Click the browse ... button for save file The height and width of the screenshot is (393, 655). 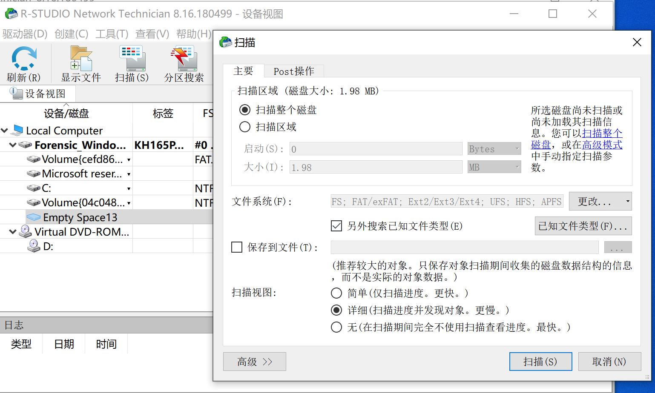point(618,247)
